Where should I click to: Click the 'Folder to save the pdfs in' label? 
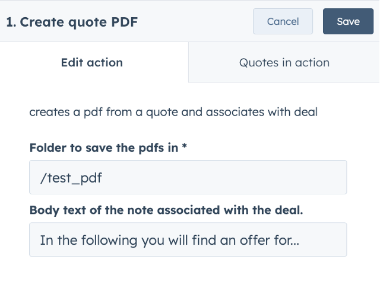(104, 148)
